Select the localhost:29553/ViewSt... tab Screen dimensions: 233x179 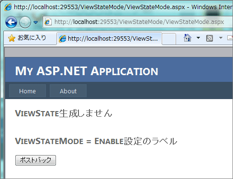110,39
